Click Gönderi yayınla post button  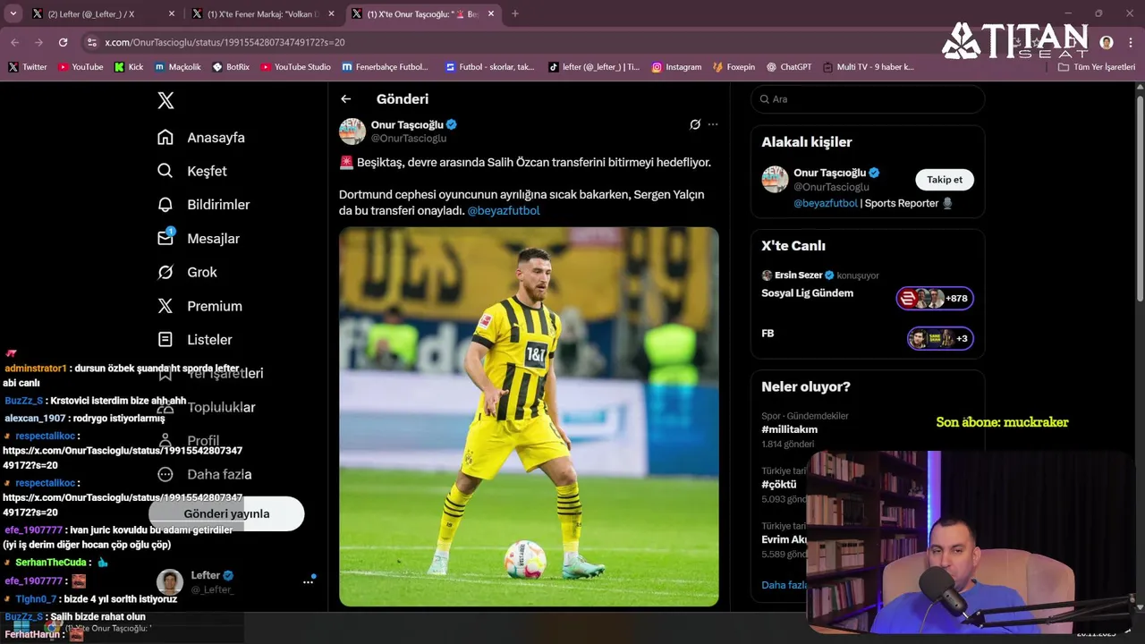(x=226, y=513)
